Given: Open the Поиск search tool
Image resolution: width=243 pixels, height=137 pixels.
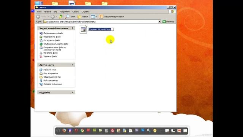Looking at the screenshot, I should (x=70, y=16).
